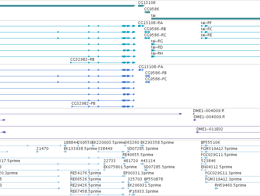The image size is (260, 196).
Task: Select EST 363260
Action: point(132,143)
